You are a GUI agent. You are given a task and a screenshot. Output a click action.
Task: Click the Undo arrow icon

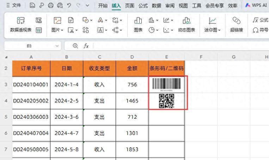(69, 5)
